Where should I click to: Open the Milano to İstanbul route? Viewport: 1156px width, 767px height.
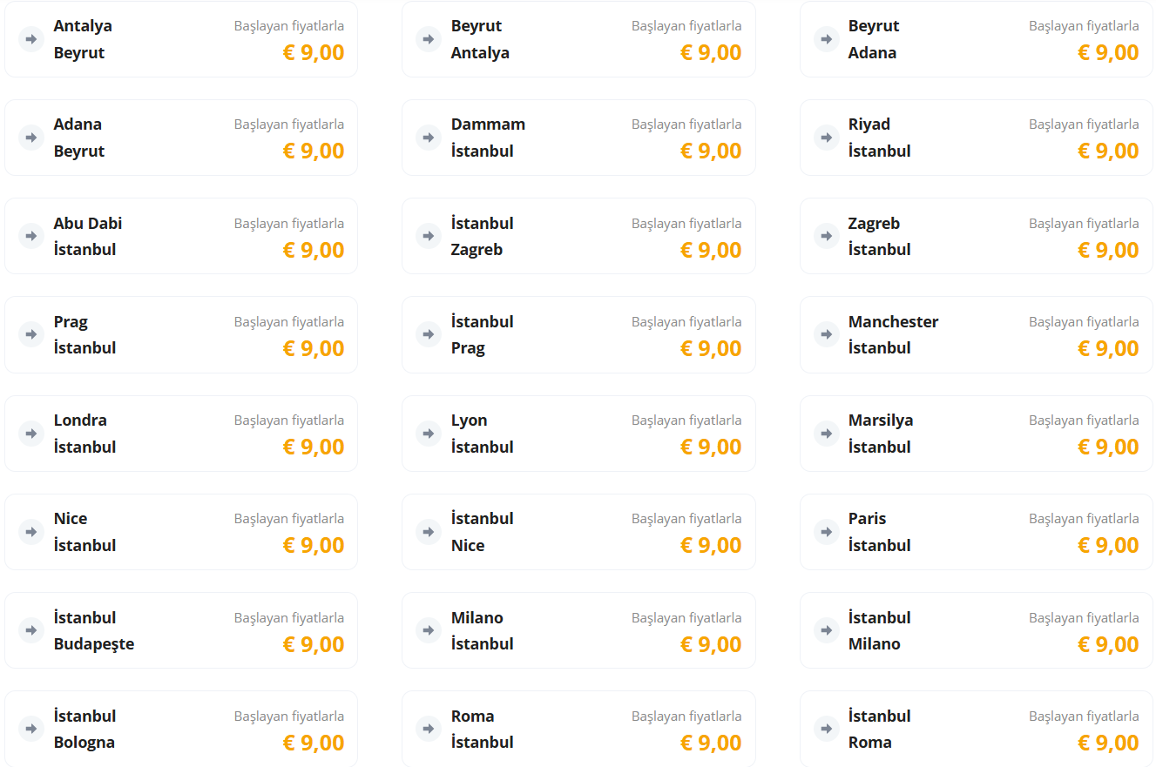(x=578, y=630)
